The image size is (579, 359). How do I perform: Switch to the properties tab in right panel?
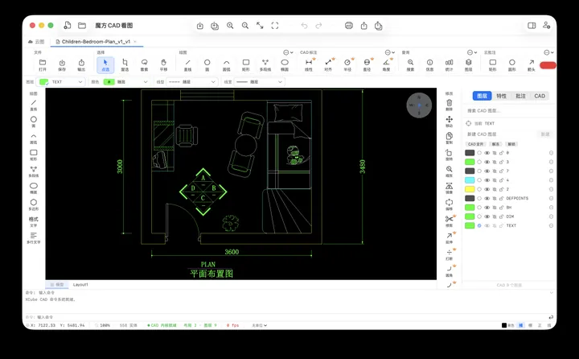501,96
